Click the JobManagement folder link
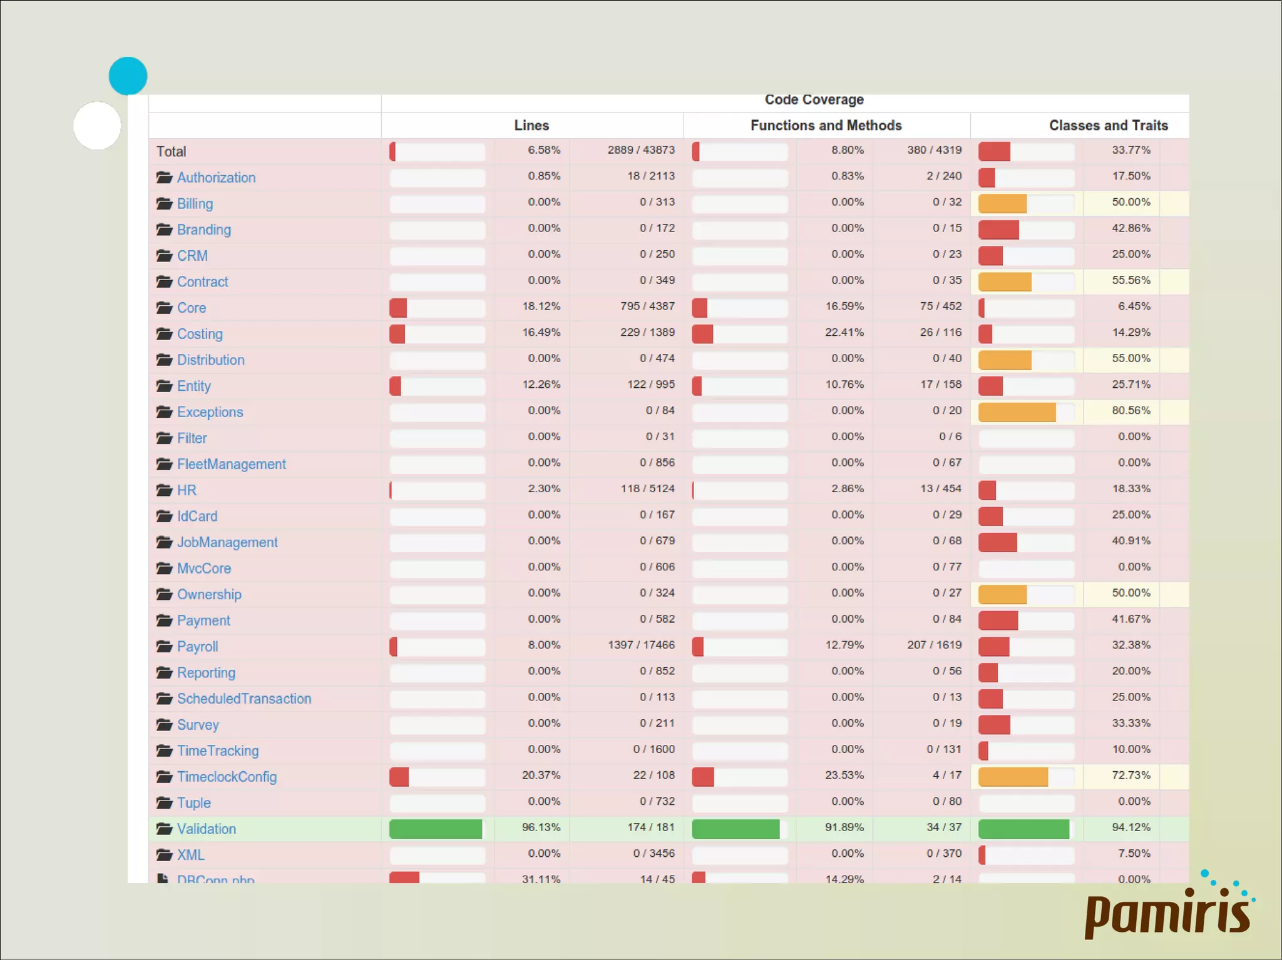This screenshot has width=1282, height=960. (227, 542)
